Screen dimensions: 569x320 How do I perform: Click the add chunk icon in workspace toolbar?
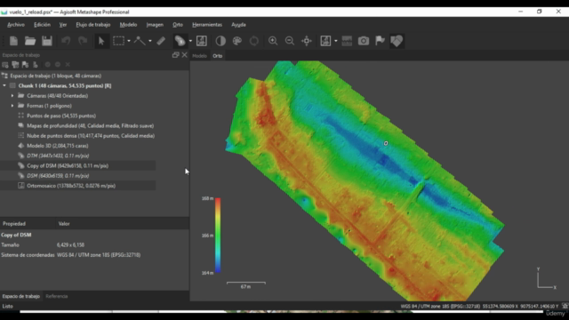pos(5,65)
